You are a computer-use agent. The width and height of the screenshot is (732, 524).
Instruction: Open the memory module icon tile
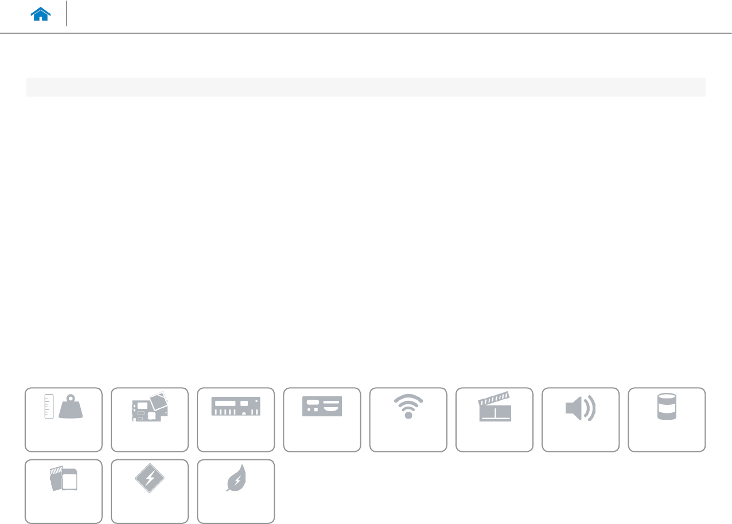point(236,420)
